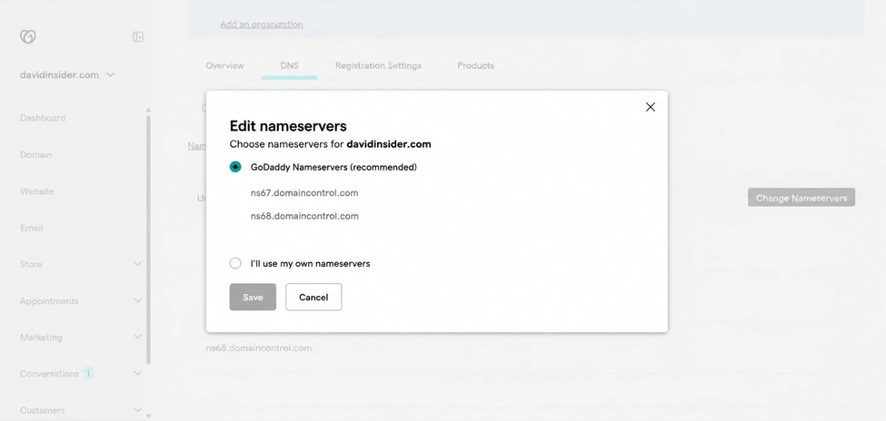Click the Add an organization link

point(262,24)
